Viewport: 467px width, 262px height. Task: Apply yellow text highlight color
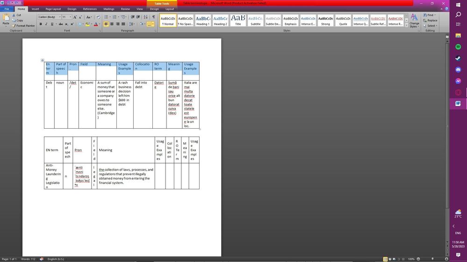point(87,24)
